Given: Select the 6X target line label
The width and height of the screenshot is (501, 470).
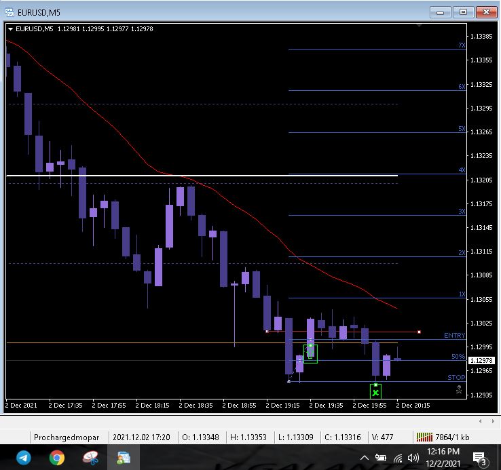Looking at the screenshot, I should [462, 87].
